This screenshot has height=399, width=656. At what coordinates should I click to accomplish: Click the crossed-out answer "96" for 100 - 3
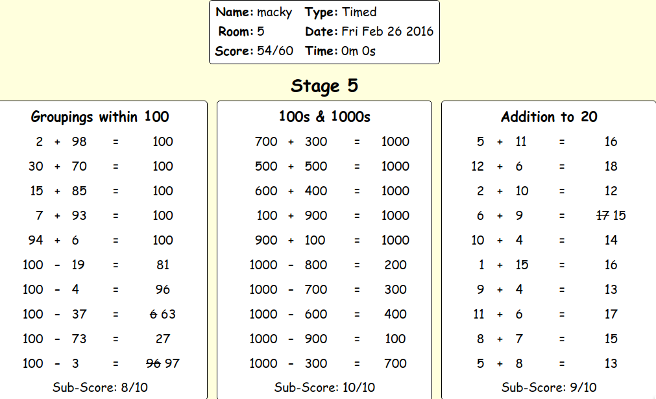pyautogui.click(x=154, y=363)
